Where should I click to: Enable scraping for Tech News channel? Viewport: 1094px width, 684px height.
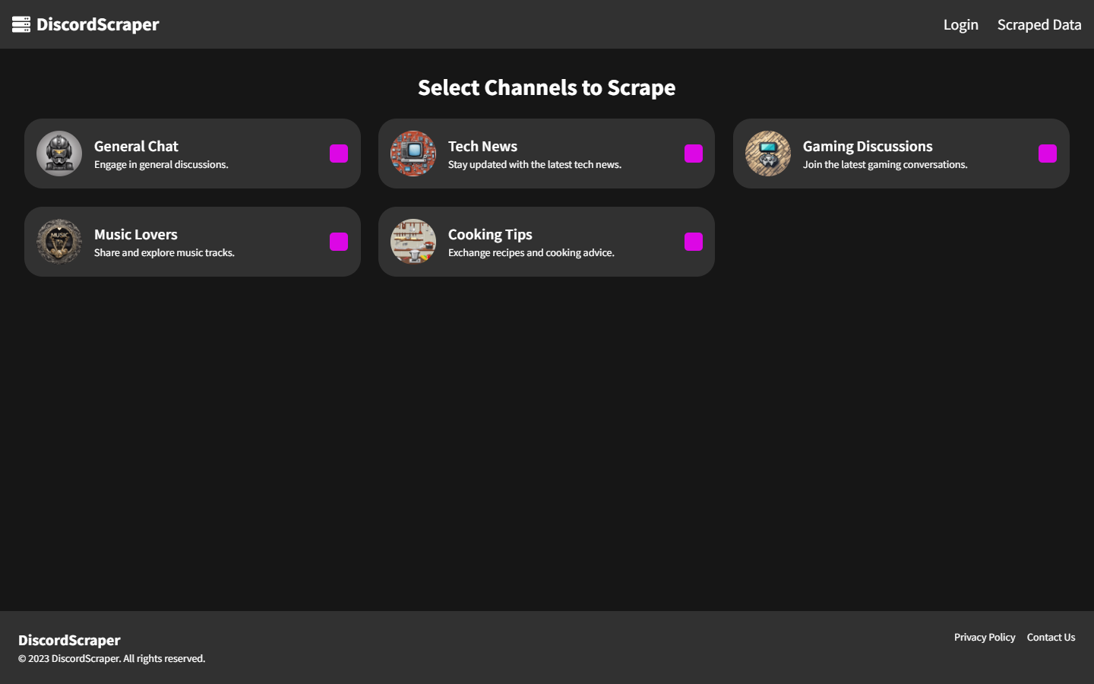point(693,153)
